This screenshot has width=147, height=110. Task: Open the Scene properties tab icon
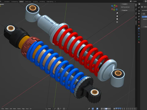pos(139,19)
